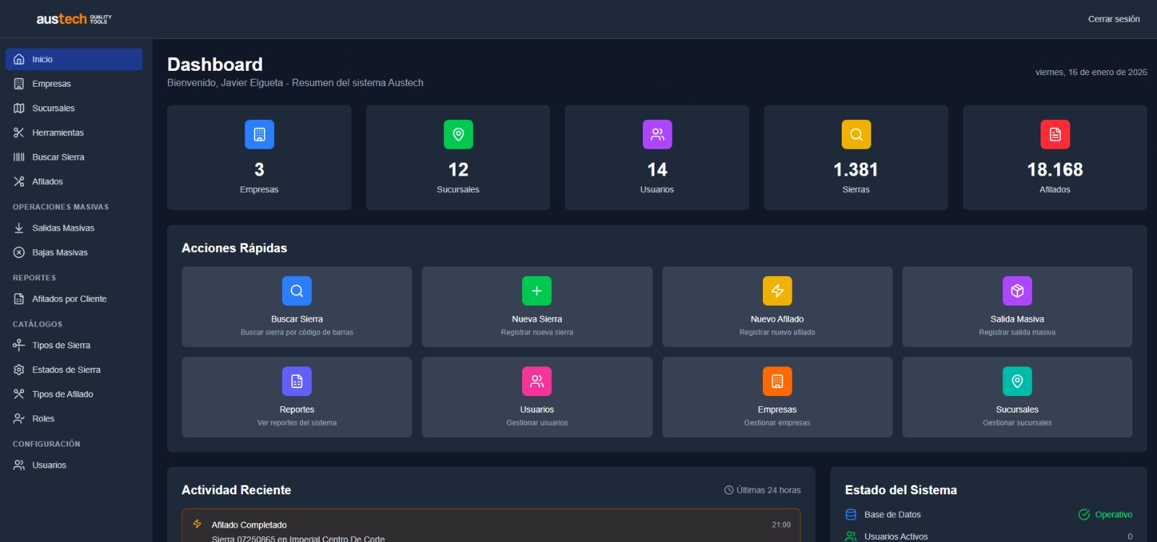Open Sucursales from the sidebar
The height and width of the screenshot is (542, 1157).
pos(74,108)
